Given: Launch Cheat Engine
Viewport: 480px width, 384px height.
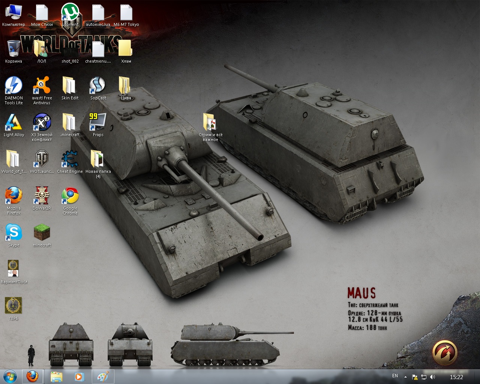Looking at the screenshot, I should 70,162.
